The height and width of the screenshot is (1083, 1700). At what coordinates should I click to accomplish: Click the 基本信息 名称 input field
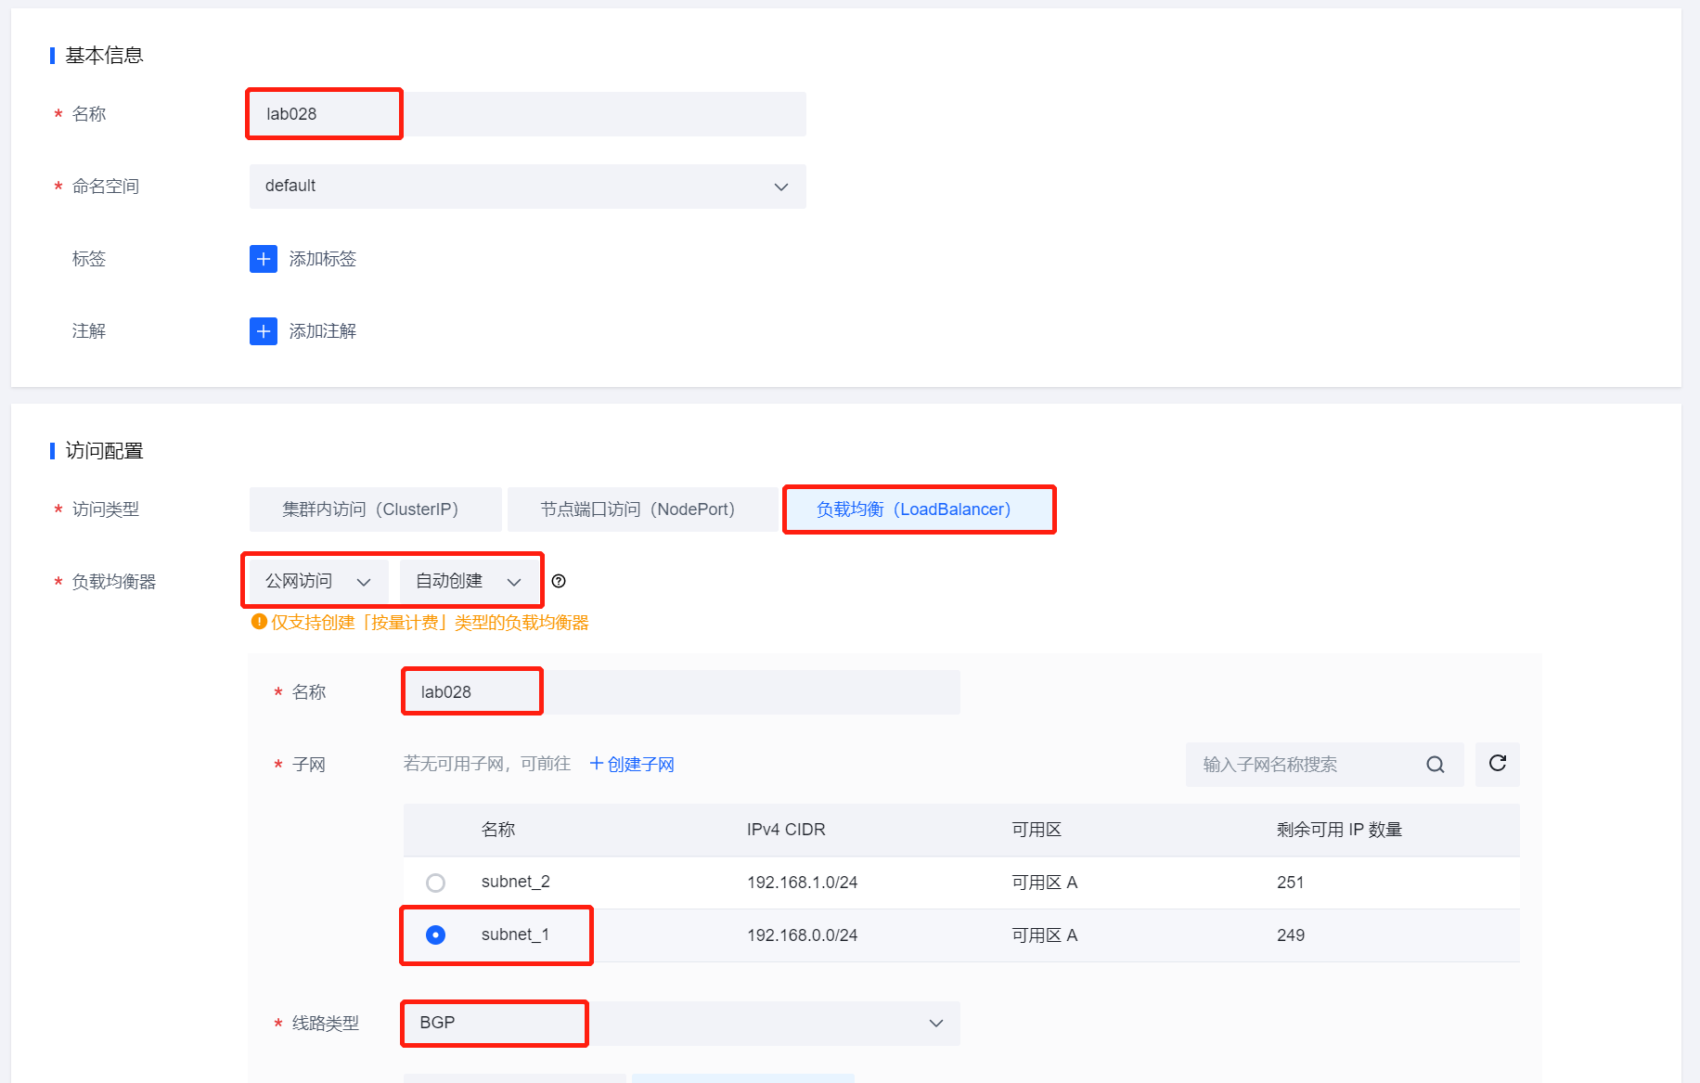tap(527, 114)
